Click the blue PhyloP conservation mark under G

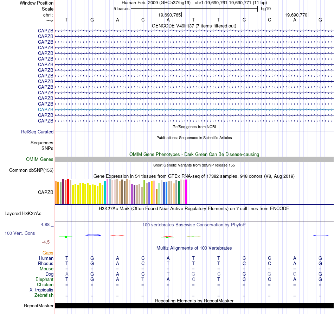click(x=93, y=235)
